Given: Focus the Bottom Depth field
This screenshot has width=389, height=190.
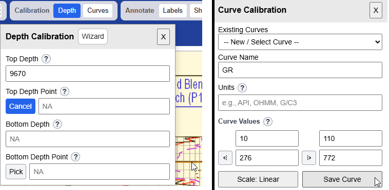Looking at the screenshot, I should tap(88, 139).
